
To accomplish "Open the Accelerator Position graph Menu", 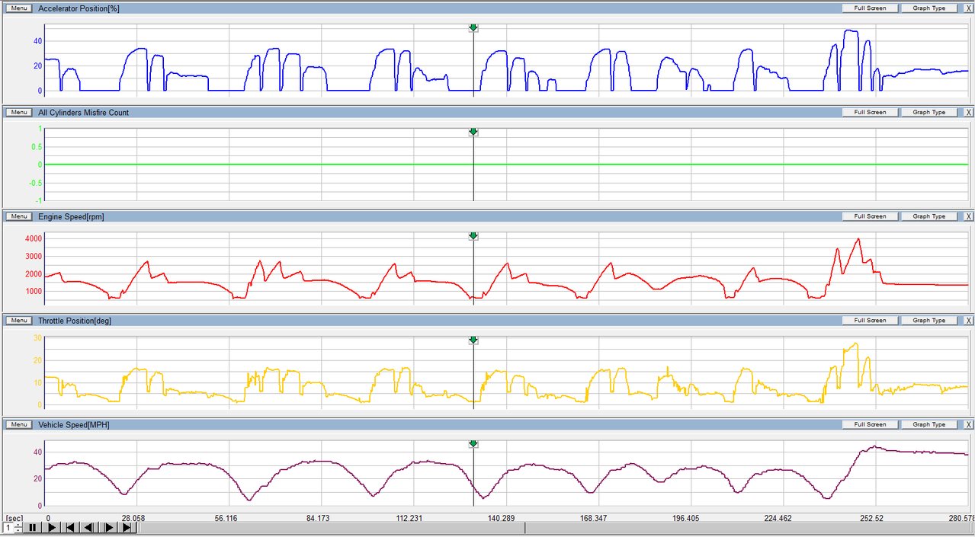I will pyautogui.click(x=19, y=8).
